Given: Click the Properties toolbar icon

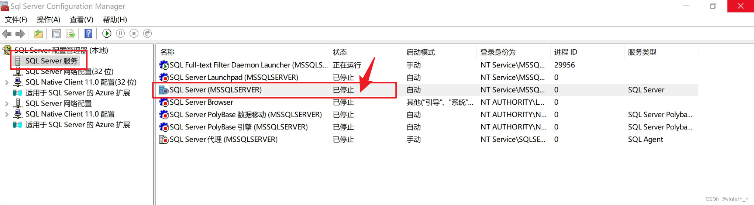Looking at the screenshot, I should pyautogui.click(x=56, y=34).
